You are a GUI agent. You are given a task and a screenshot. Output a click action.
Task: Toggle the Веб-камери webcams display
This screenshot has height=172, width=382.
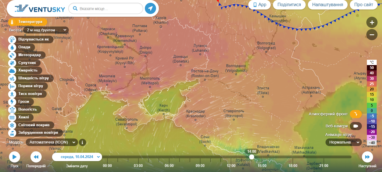click(x=356, y=126)
